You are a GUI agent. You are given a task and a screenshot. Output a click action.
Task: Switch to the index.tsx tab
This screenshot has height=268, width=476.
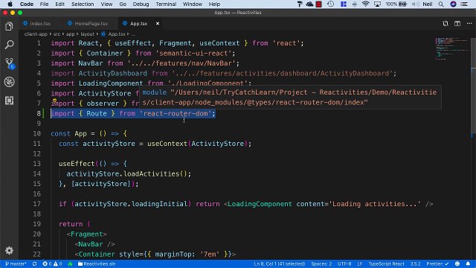point(39,23)
